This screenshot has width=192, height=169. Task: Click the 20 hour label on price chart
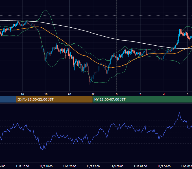pyautogui.click(x=69, y=94)
